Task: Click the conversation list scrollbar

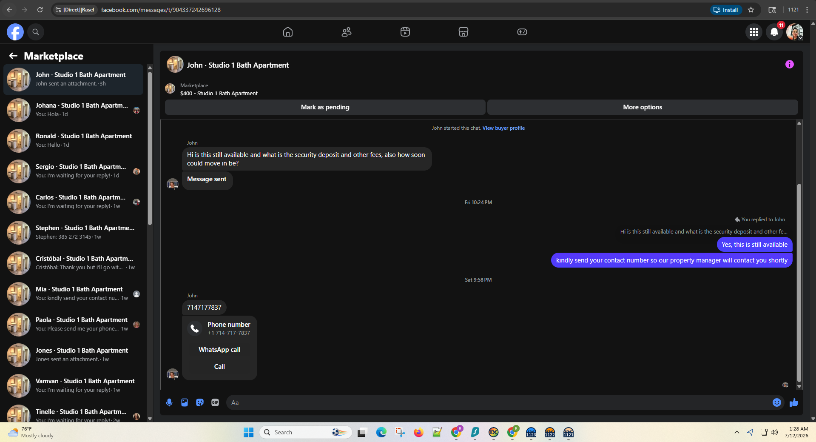Action: [x=150, y=149]
